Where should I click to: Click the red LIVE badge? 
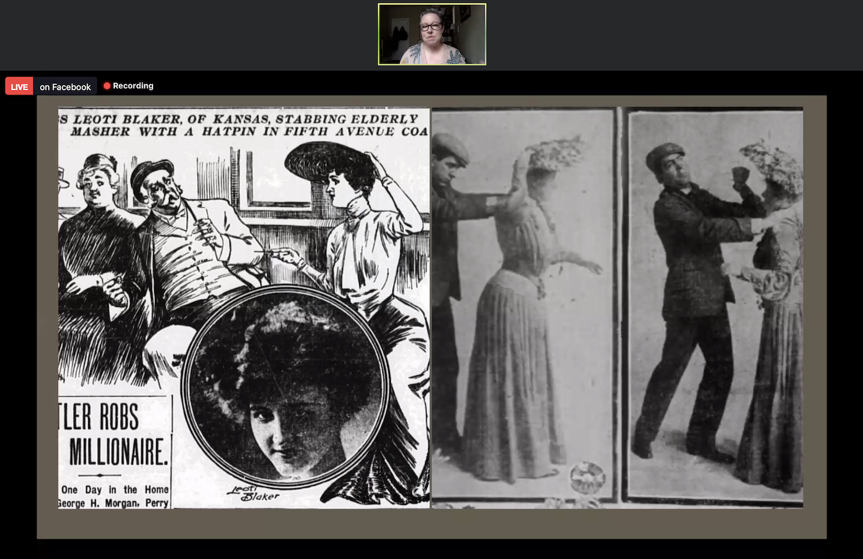19,87
